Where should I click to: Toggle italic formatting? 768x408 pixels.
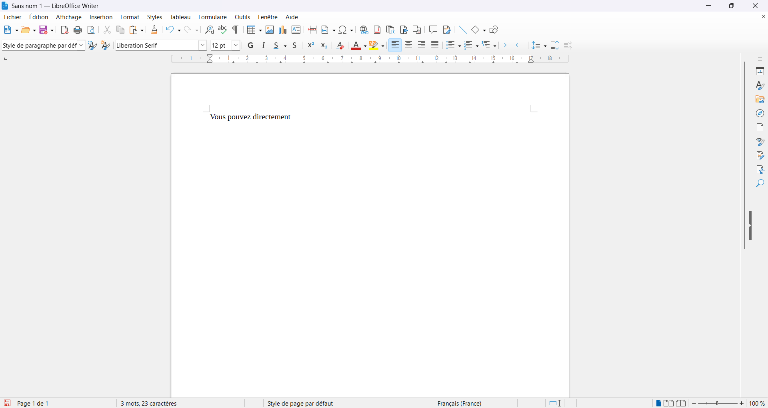[264, 46]
